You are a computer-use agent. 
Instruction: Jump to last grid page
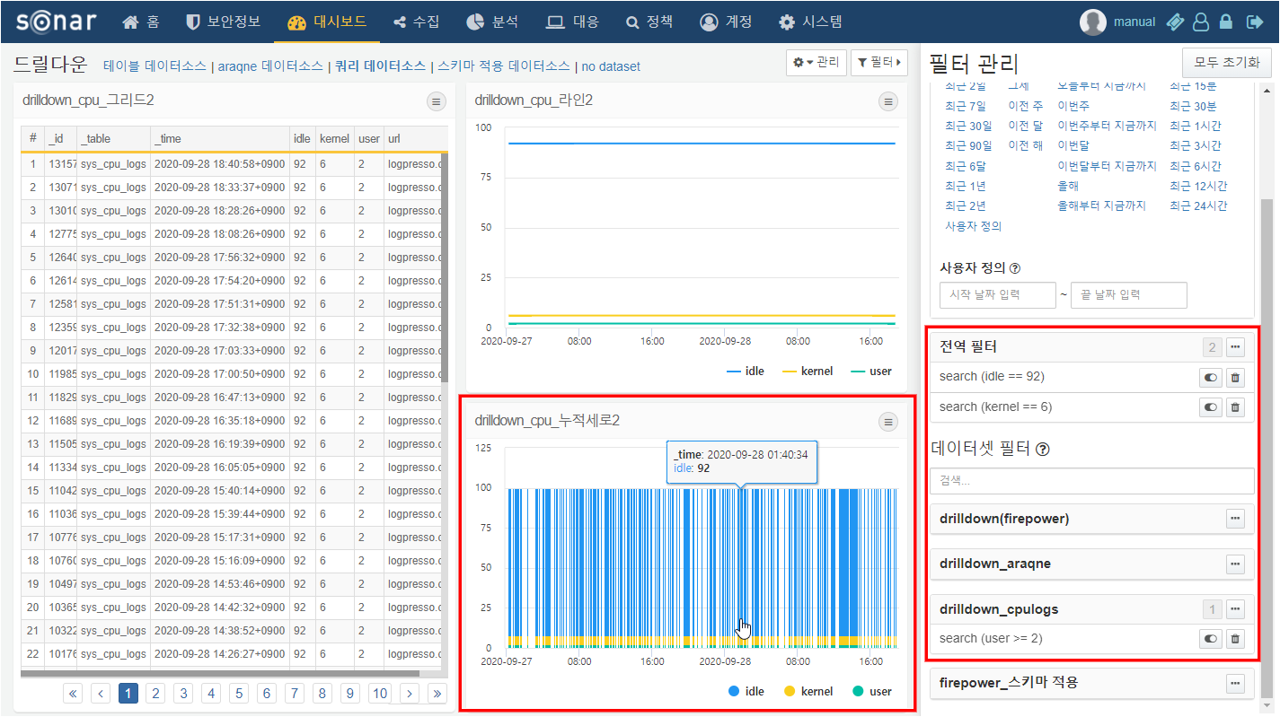point(437,693)
